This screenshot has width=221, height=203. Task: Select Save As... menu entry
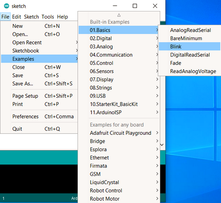point(39,84)
